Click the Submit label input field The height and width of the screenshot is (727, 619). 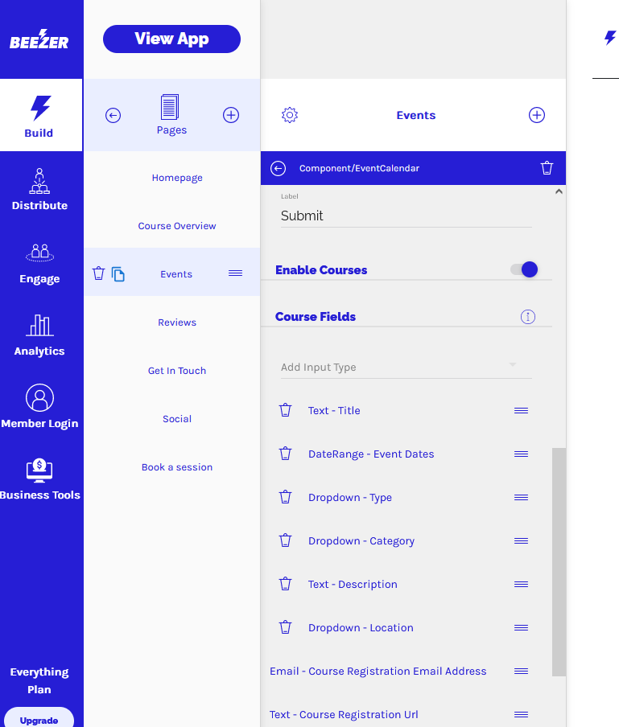coord(406,216)
